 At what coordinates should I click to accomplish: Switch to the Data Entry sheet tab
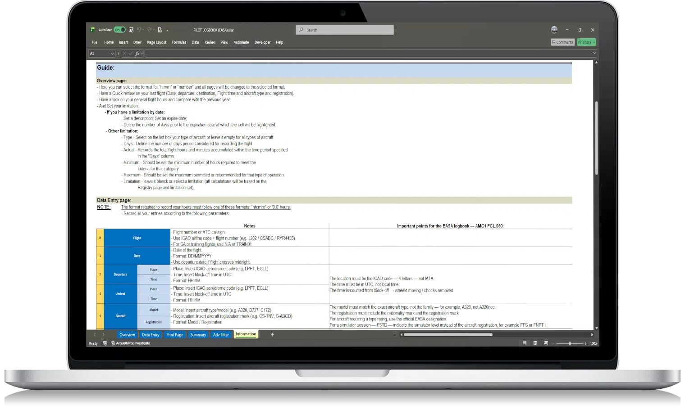pos(151,335)
